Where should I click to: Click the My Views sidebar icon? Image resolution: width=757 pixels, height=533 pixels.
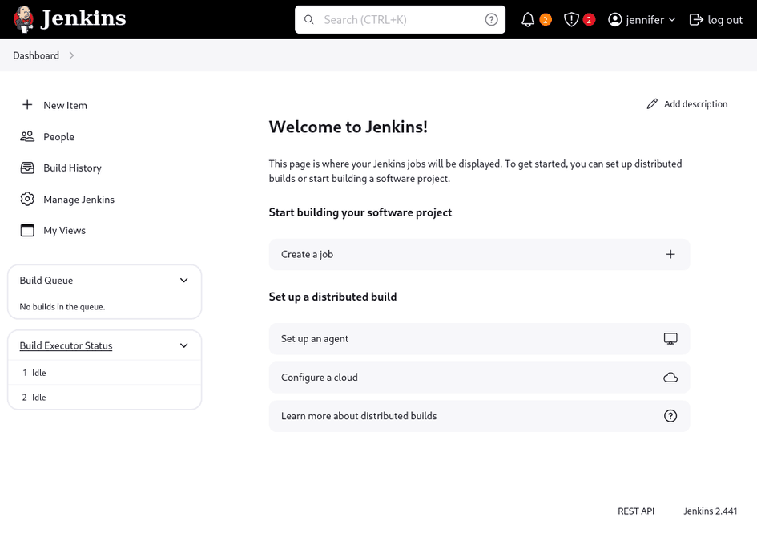27,230
